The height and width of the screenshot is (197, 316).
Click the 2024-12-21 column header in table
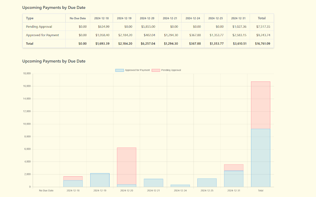(170, 18)
